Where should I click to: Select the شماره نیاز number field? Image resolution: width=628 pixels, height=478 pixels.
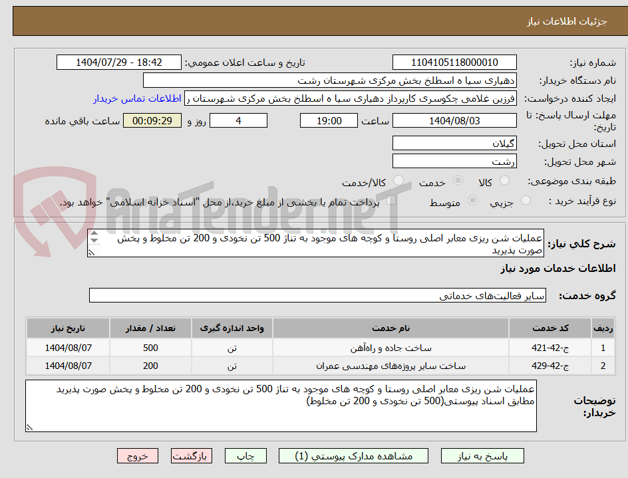tap(454, 62)
